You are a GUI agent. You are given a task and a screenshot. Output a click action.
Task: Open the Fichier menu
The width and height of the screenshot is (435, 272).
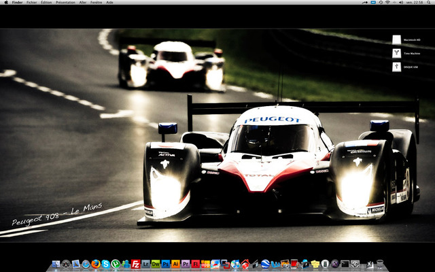point(32,2)
